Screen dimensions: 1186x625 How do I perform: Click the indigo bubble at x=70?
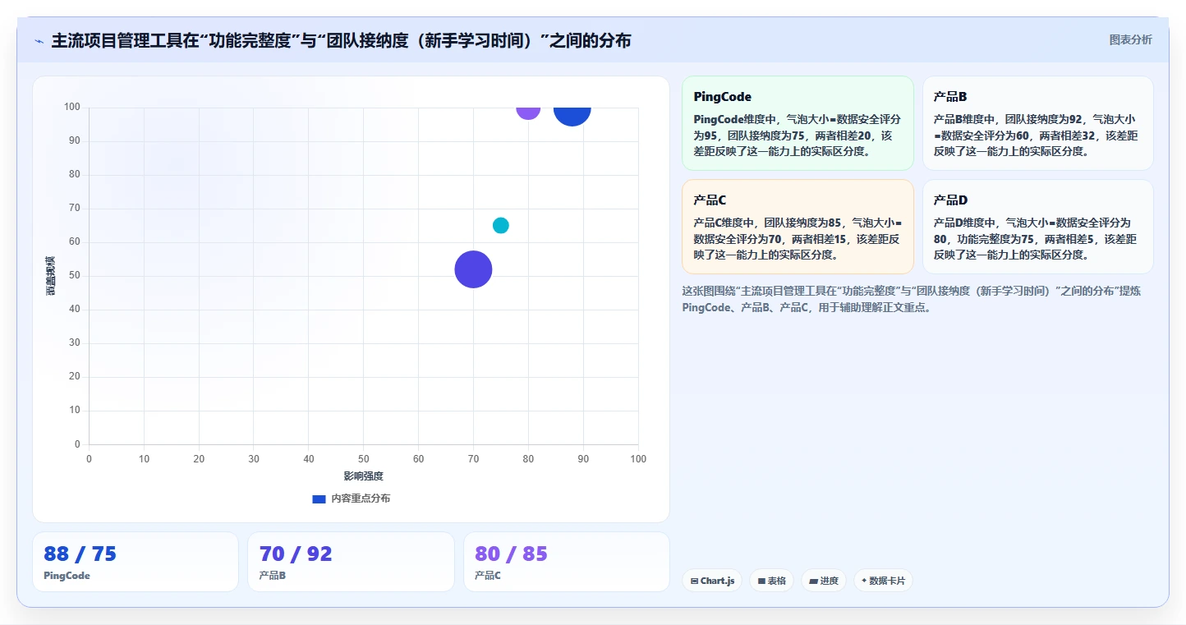(x=473, y=269)
